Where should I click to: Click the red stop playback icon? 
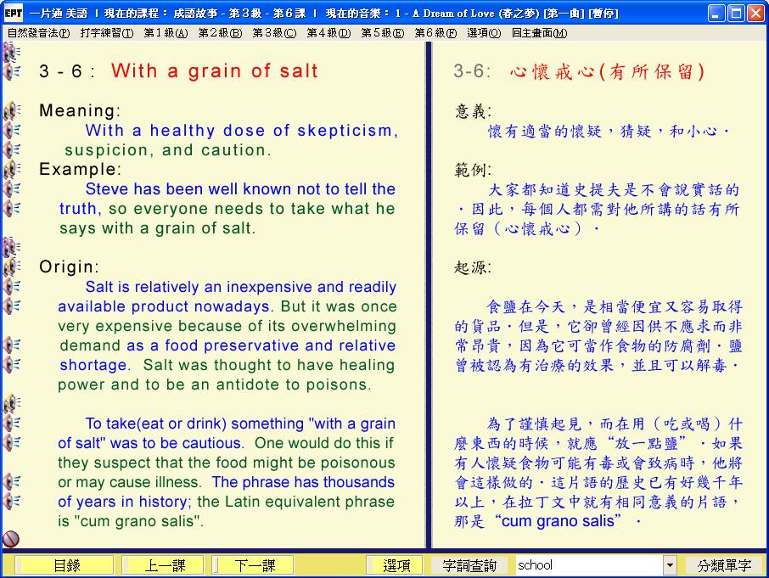click(x=11, y=538)
